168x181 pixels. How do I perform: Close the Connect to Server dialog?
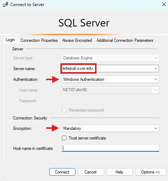pos(164,4)
